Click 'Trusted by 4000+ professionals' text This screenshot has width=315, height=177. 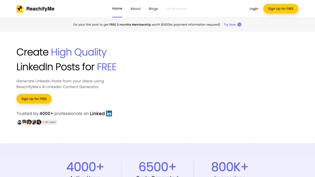click(53, 114)
